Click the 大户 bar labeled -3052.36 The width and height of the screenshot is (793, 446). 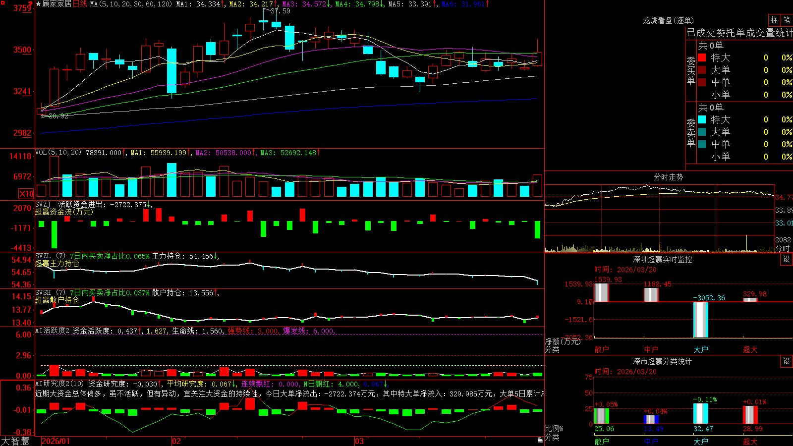pyautogui.click(x=701, y=320)
